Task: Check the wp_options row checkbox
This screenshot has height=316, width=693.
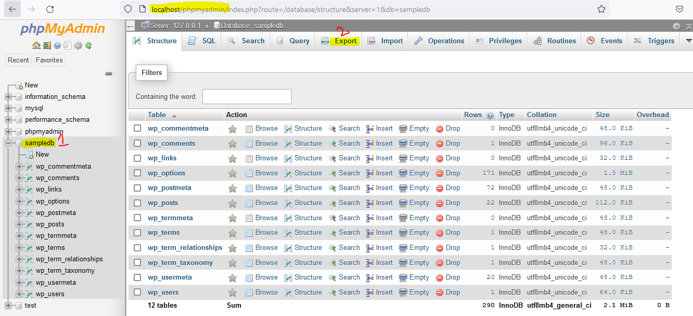Action: (x=137, y=173)
